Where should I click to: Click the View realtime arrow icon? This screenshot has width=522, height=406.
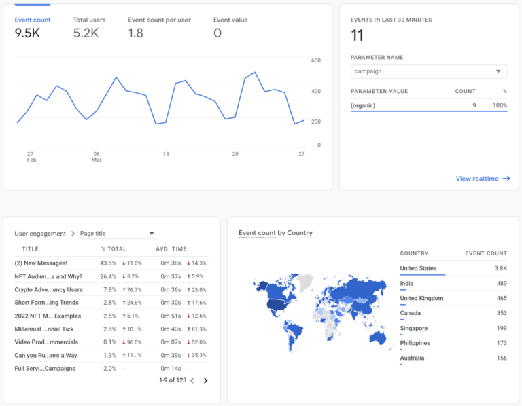pos(506,179)
